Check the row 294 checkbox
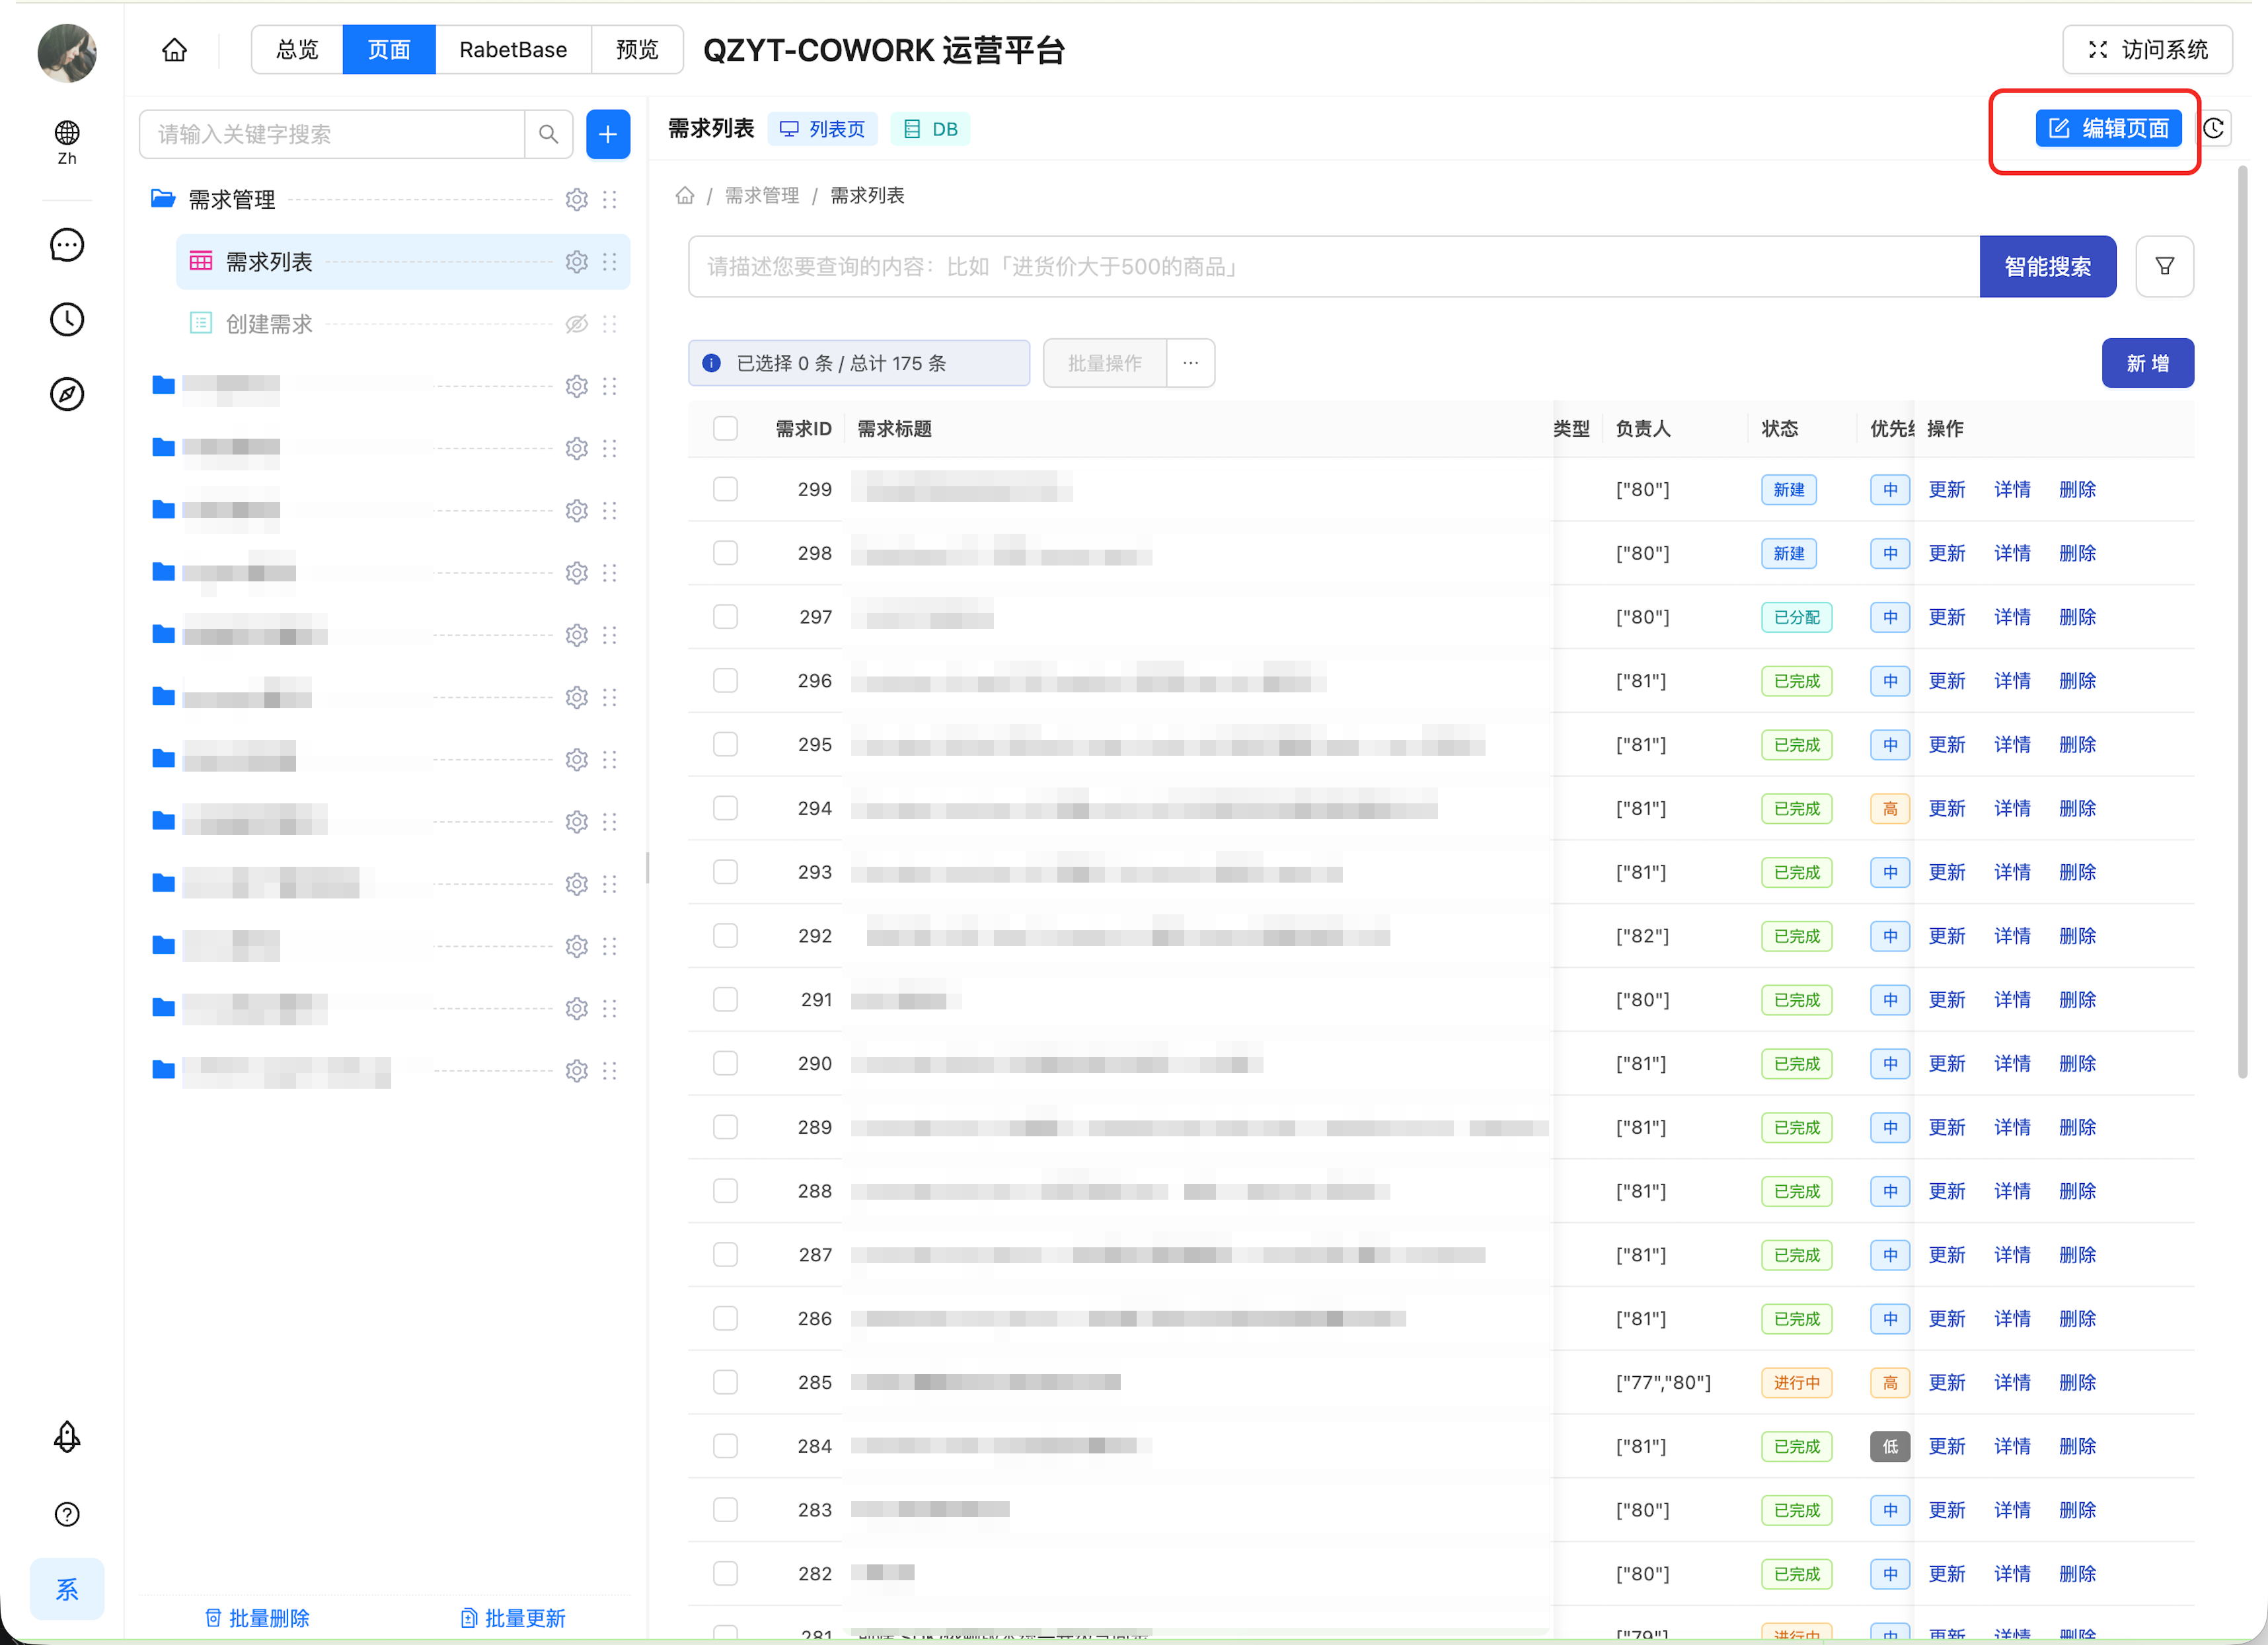This screenshot has width=2268, height=1645. pos(726,808)
